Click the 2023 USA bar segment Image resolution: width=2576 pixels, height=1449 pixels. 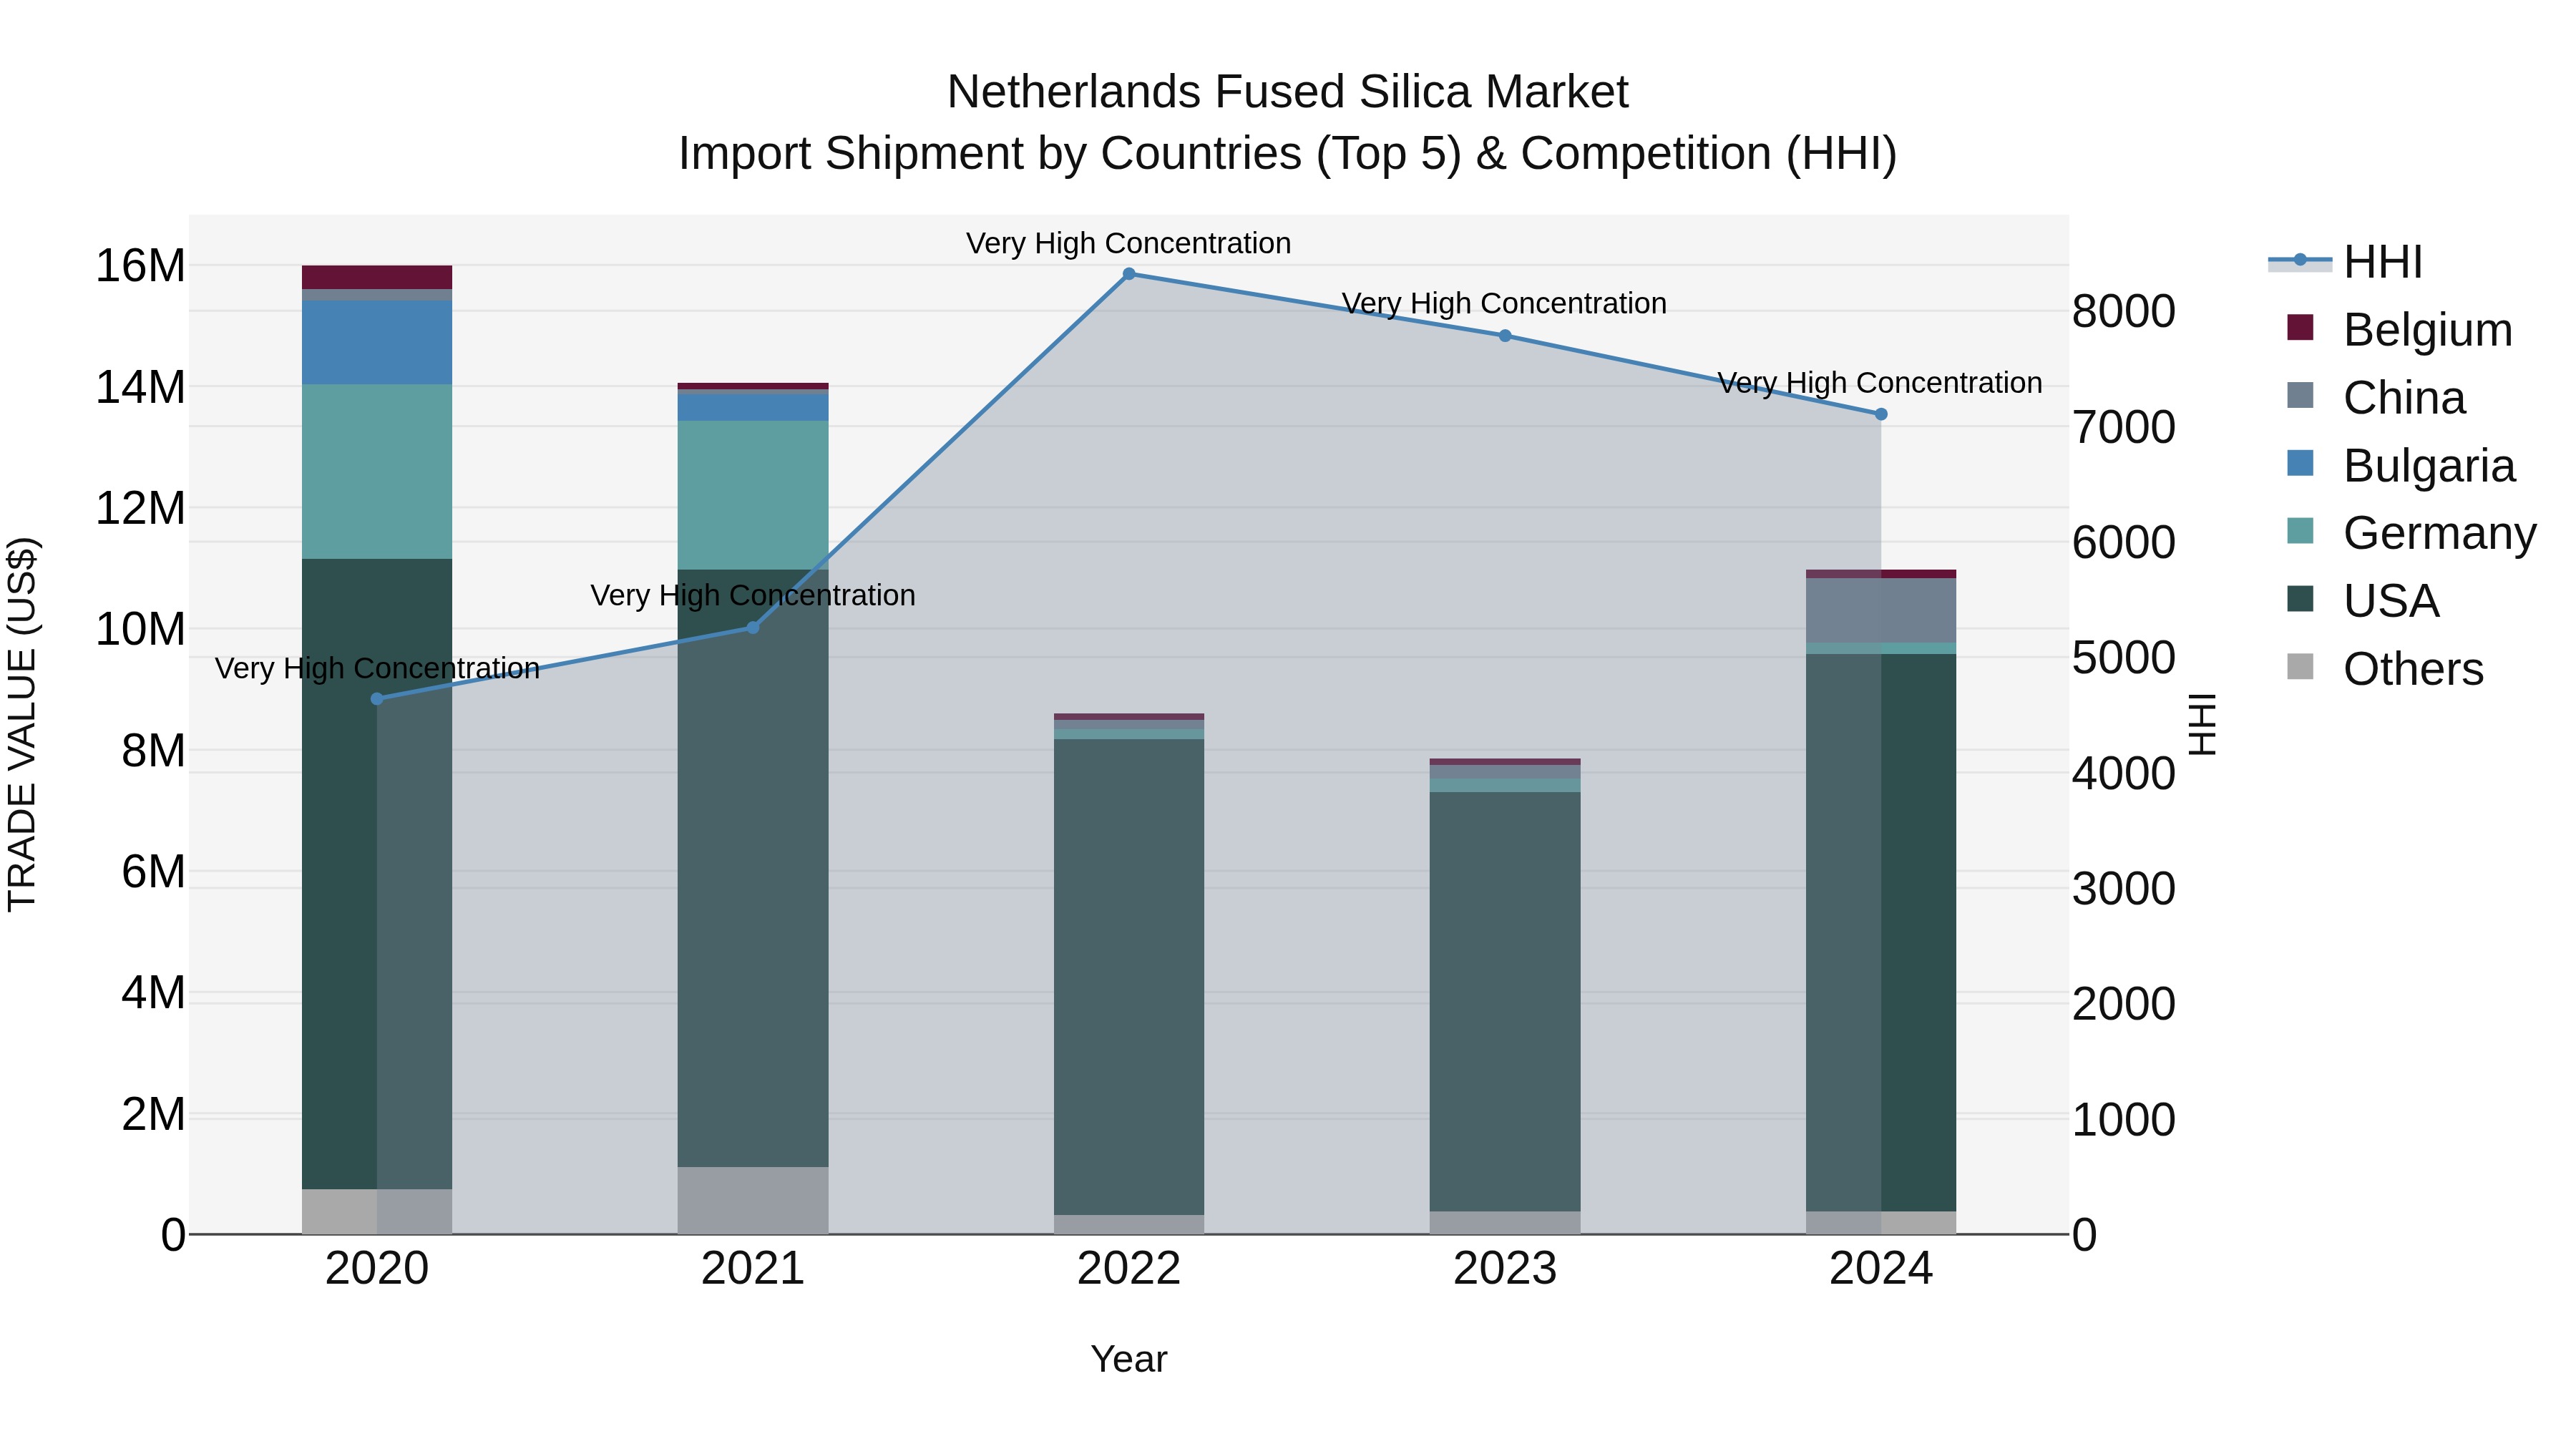[x=1505, y=1002]
